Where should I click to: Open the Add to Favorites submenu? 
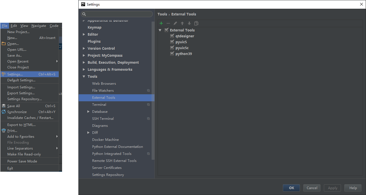[x=29, y=137]
